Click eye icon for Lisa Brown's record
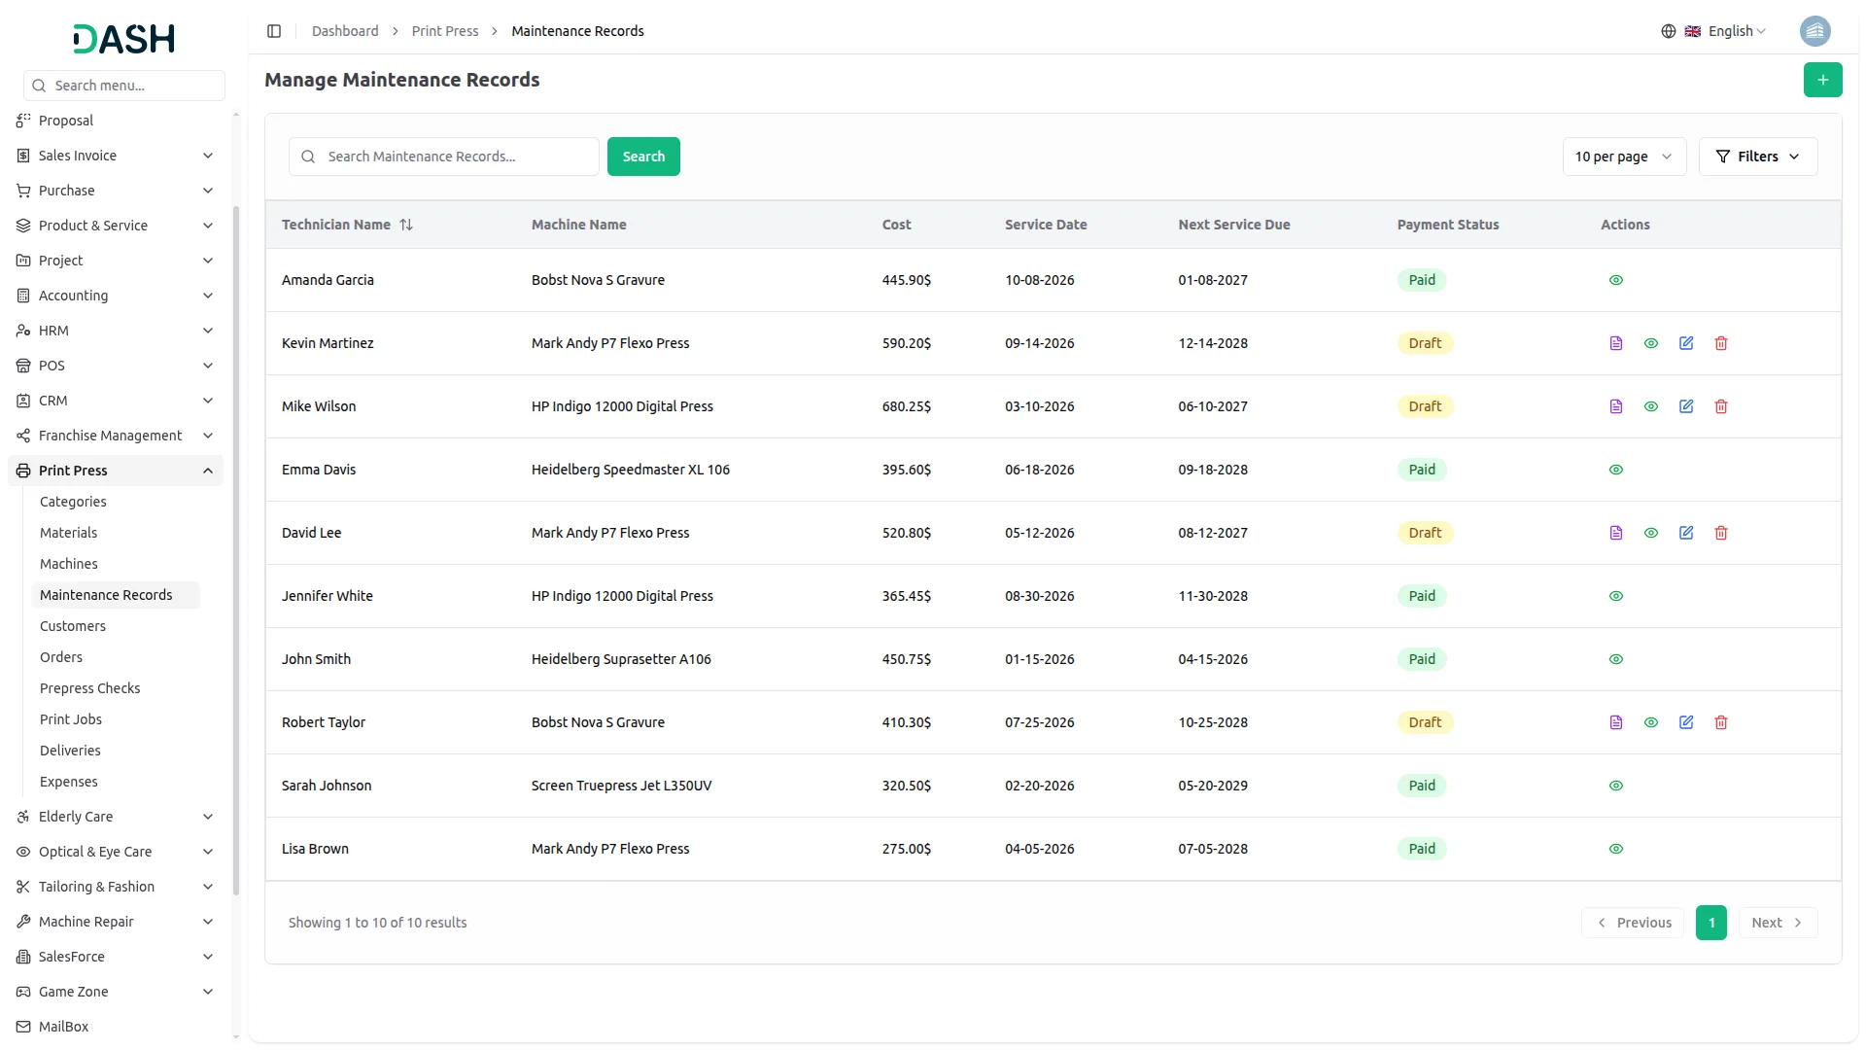The width and height of the screenshot is (1866, 1050). 1615,849
